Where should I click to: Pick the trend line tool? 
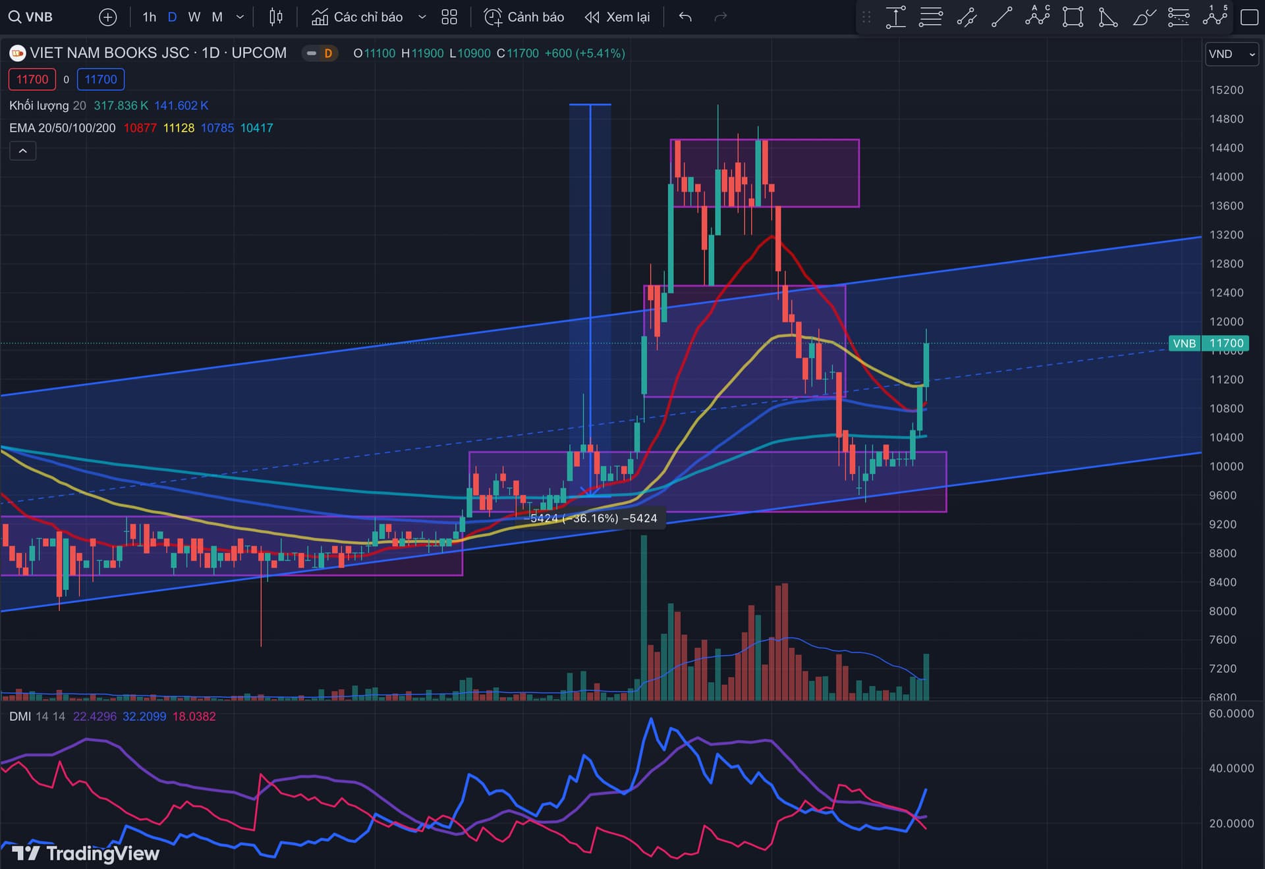click(x=1001, y=17)
